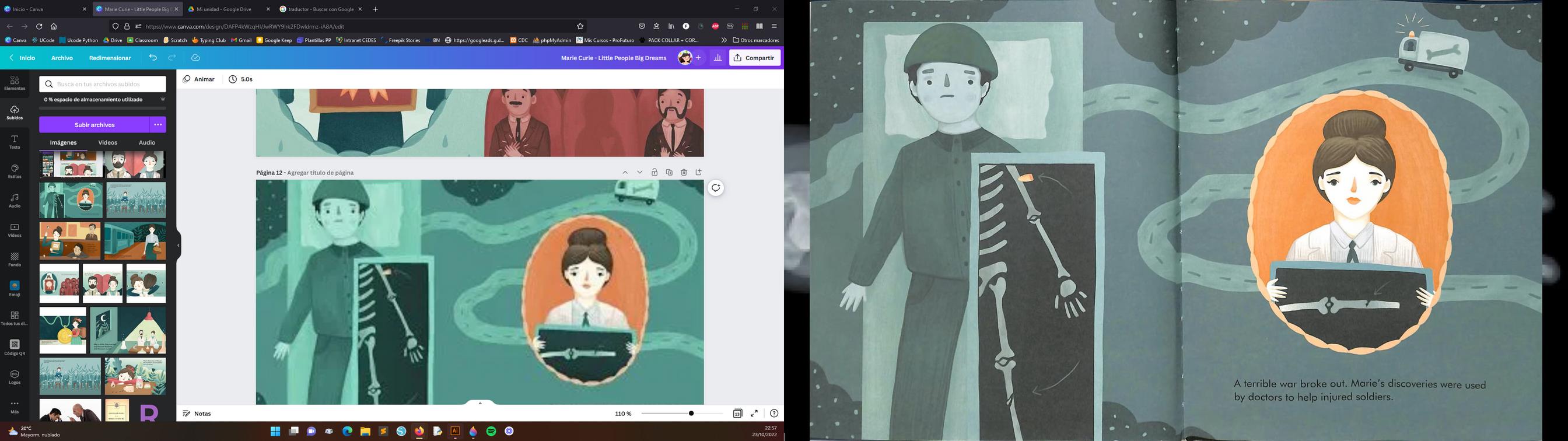Move page 12 down

640,173
